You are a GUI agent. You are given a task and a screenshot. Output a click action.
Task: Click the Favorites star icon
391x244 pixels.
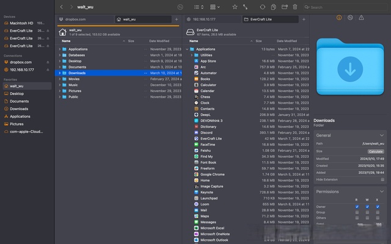point(235,7)
